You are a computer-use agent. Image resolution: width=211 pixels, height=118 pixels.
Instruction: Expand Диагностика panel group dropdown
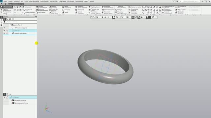[x=186, y=15]
